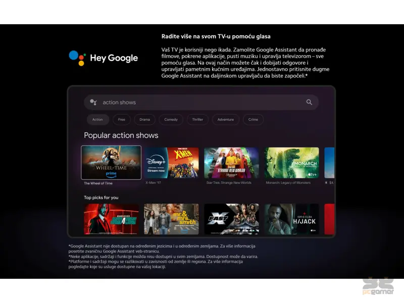
Task: Open Monarch: Legacy of Monsters tile
Action: 291,163
